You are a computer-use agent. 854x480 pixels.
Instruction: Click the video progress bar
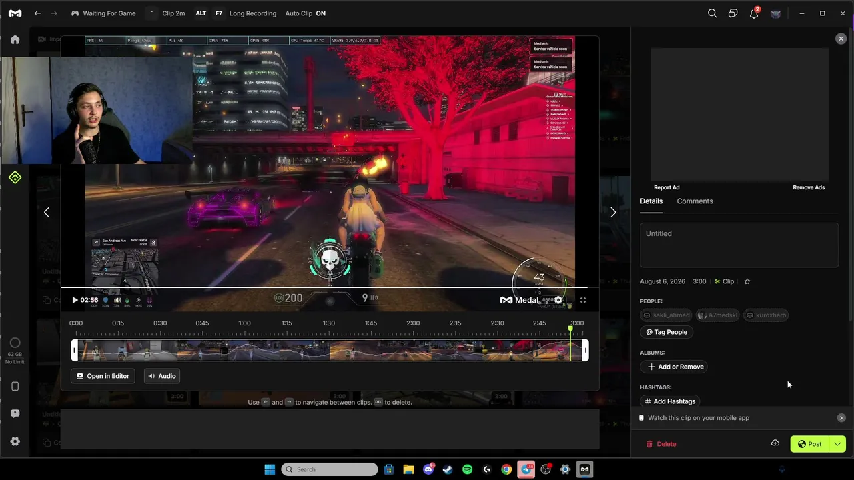coord(324,288)
